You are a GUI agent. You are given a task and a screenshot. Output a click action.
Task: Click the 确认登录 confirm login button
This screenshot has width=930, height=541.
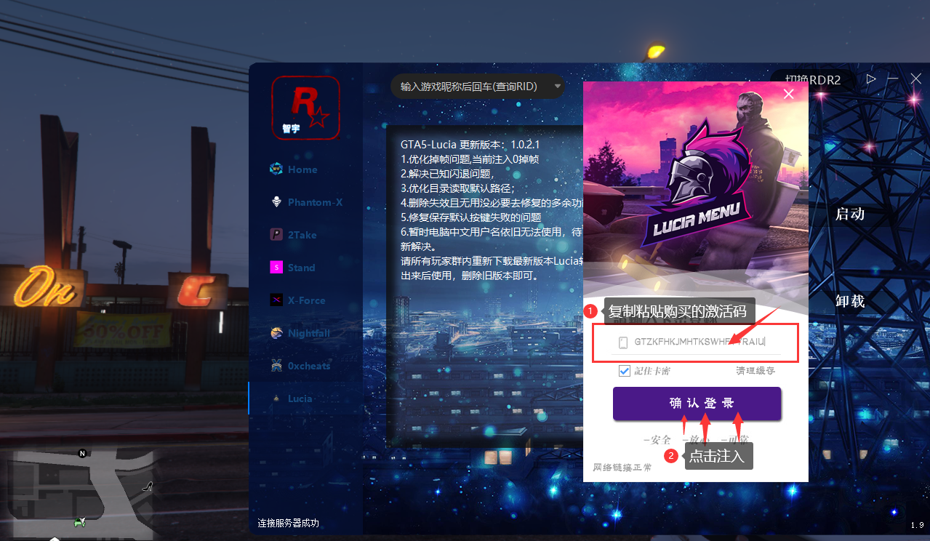(697, 404)
